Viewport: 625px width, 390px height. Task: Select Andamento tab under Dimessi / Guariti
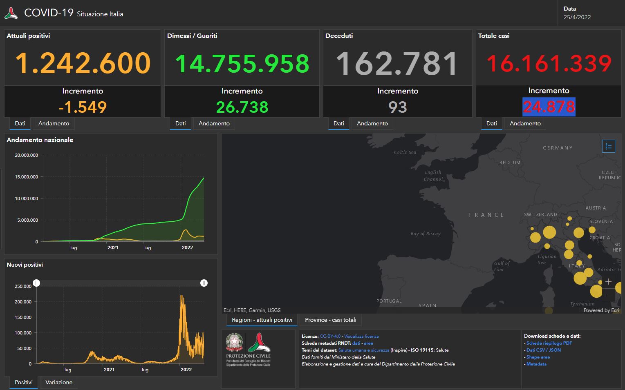[x=214, y=123]
